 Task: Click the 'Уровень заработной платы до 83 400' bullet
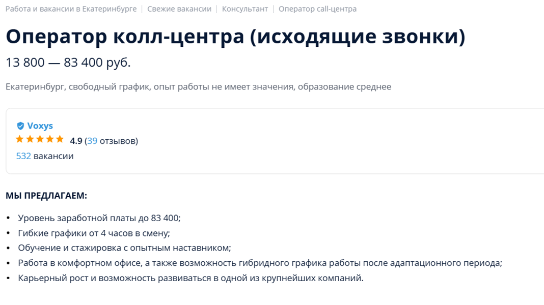(99, 218)
